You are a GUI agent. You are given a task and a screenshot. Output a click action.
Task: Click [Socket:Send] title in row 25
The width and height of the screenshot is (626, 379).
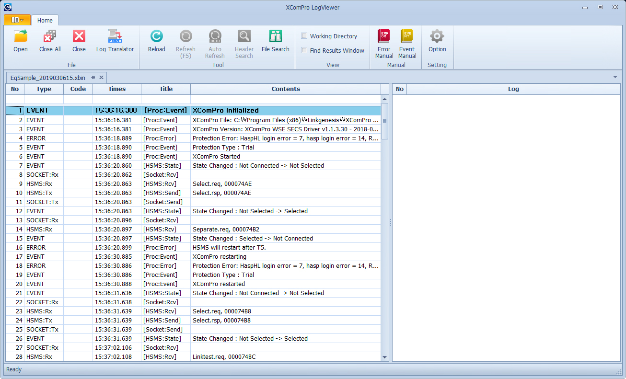[x=163, y=329]
